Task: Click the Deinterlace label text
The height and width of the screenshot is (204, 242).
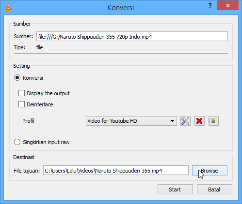Action: tap(40, 104)
